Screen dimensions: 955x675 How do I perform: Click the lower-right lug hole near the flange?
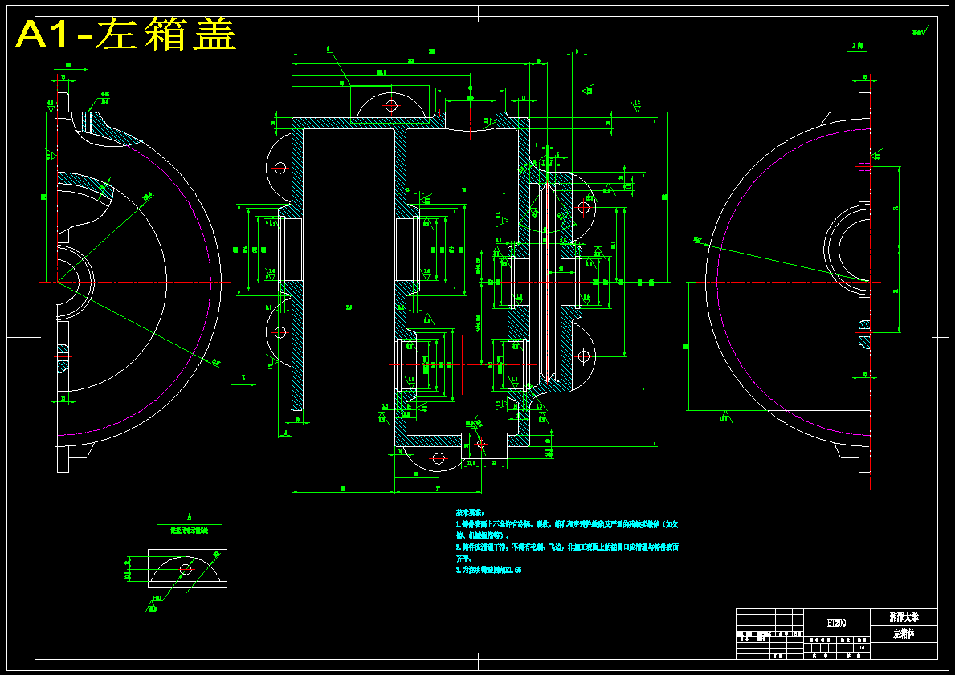pyautogui.click(x=583, y=356)
